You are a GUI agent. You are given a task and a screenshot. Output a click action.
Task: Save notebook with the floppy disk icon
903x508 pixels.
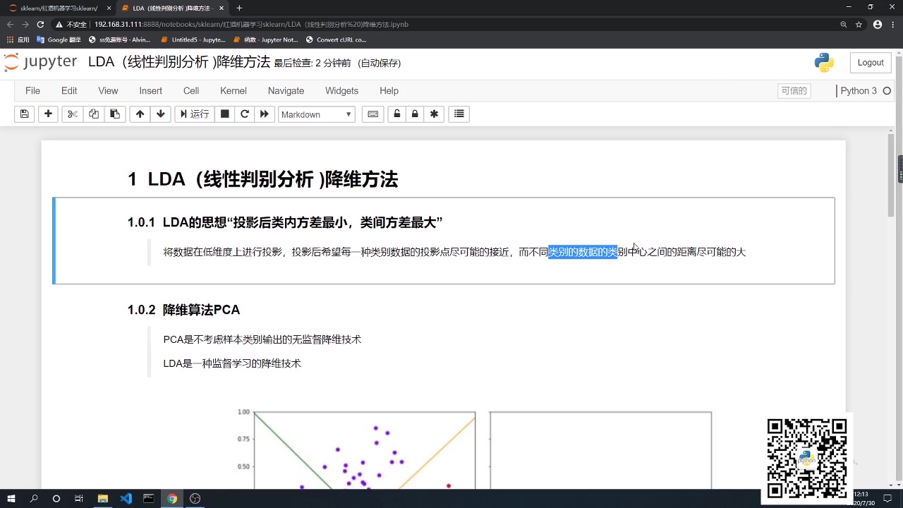24,114
